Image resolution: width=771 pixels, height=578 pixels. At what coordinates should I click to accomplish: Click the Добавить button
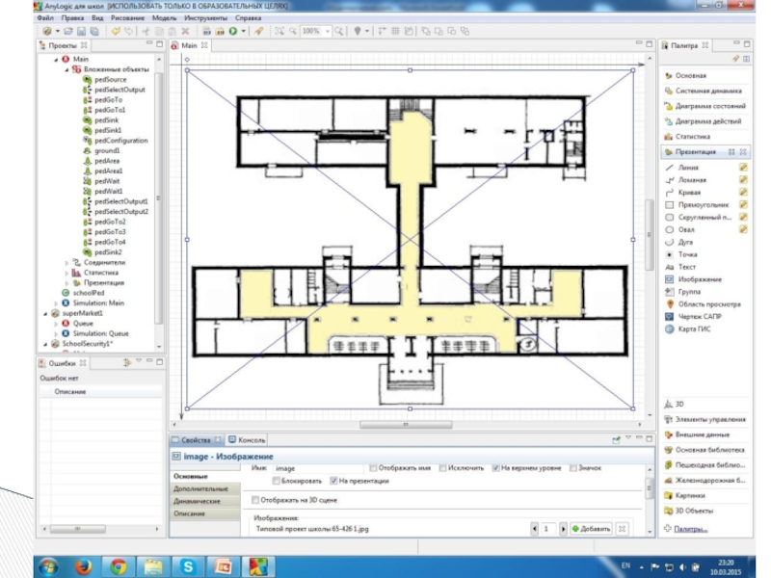590,529
